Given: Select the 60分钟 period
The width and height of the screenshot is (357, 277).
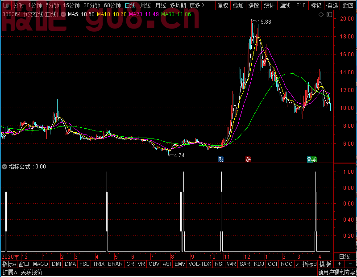Looking at the screenshot, I should coord(112,5).
